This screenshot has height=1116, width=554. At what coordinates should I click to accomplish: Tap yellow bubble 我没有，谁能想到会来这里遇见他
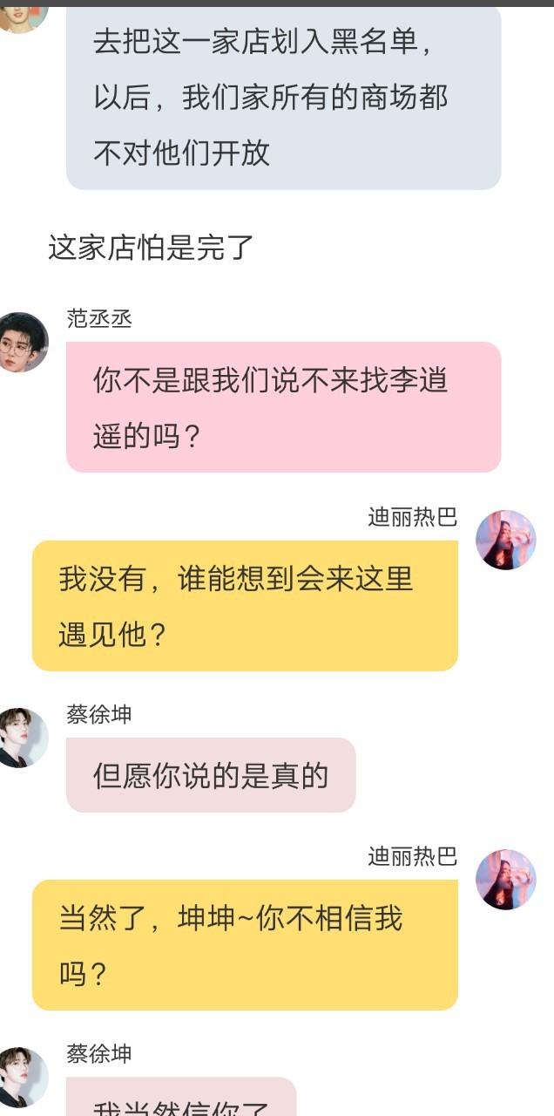point(245,606)
